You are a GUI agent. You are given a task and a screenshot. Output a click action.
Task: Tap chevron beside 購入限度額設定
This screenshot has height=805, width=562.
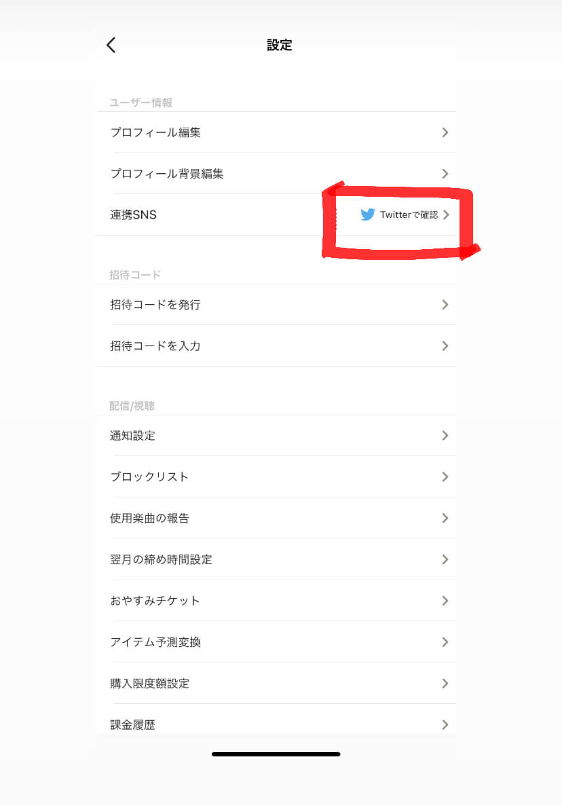click(x=445, y=684)
